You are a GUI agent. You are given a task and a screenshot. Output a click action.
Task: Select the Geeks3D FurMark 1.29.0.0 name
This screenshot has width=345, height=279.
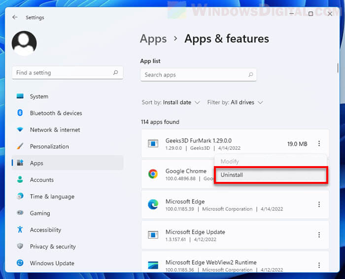coord(199,140)
